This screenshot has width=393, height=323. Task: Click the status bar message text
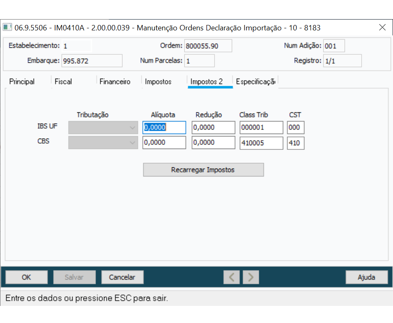87,298
